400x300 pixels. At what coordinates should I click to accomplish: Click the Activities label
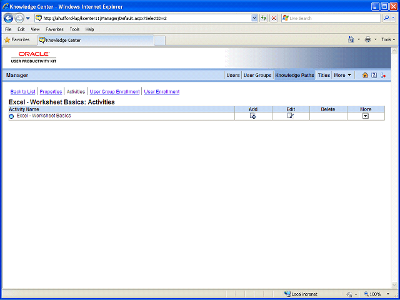click(x=76, y=92)
